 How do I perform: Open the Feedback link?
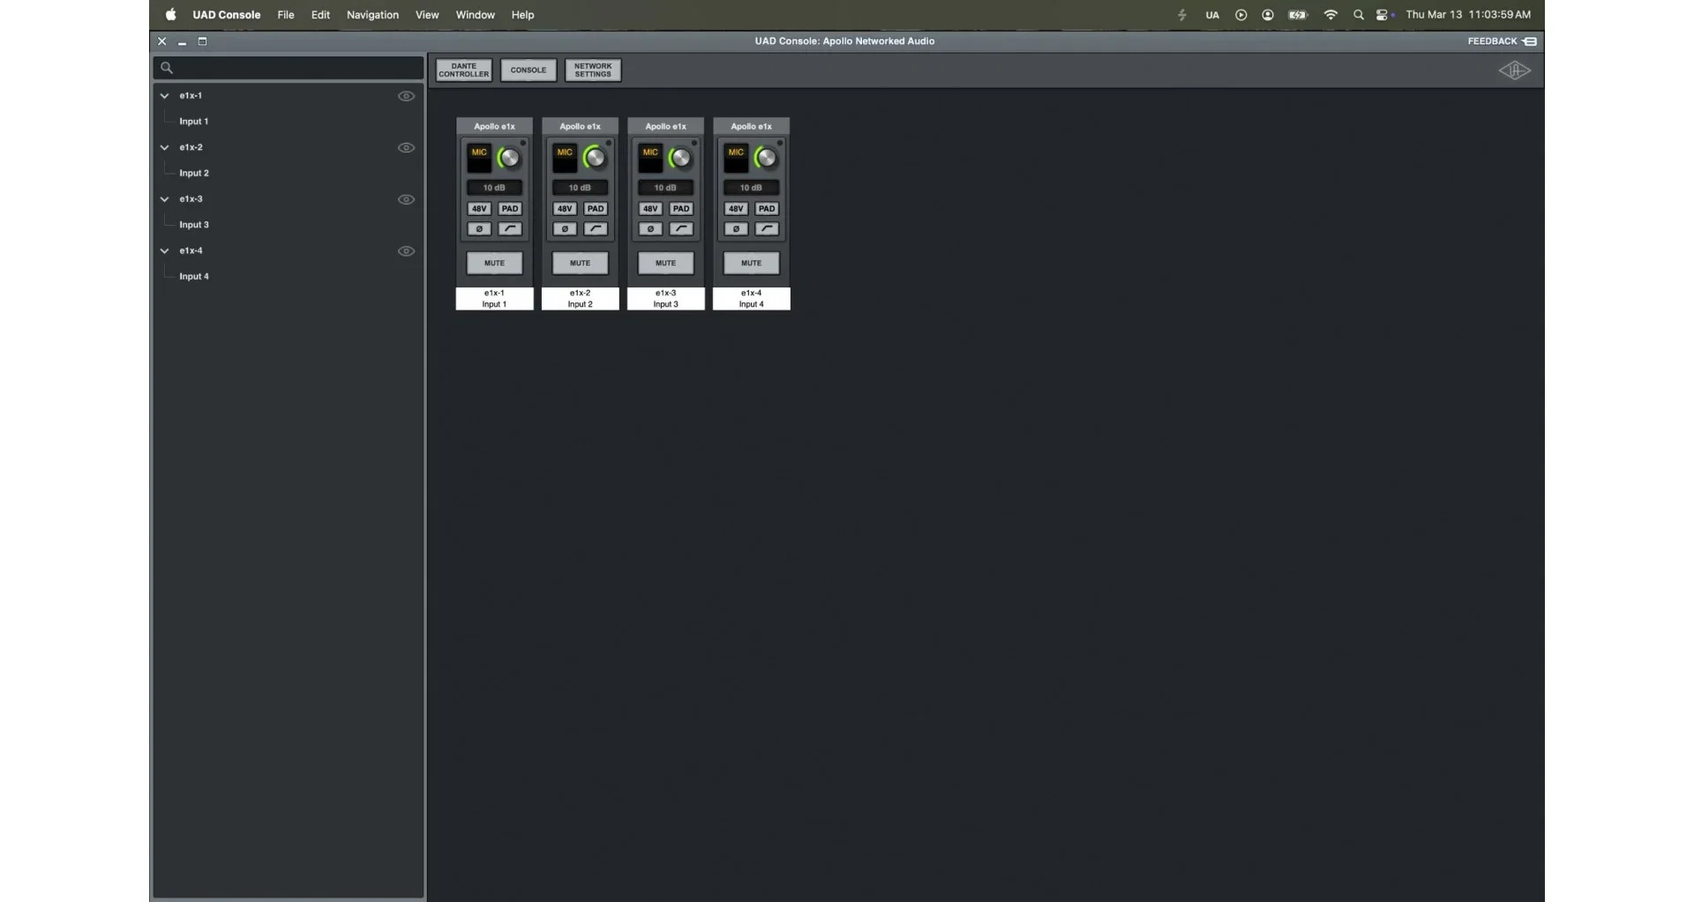(1502, 41)
